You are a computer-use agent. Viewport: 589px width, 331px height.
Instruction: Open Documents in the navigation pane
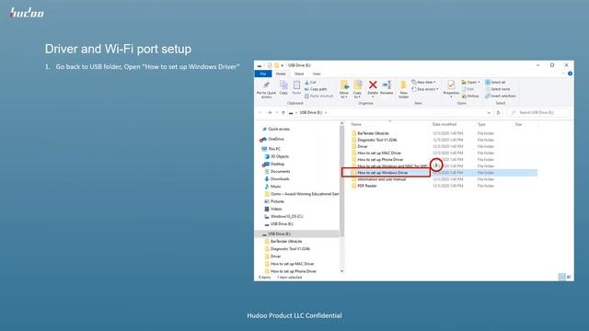pyautogui.click(x=277, y=172)
